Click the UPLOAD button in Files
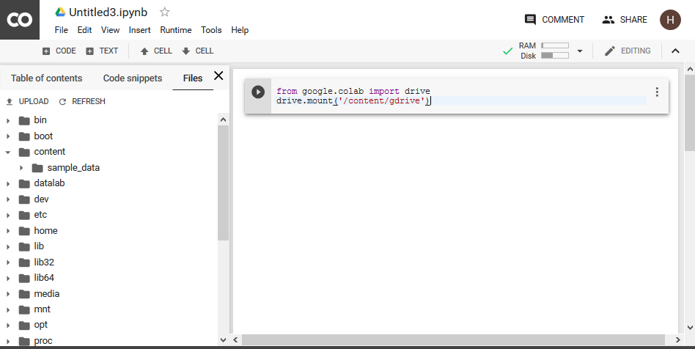The width and height of the screenshot is (695, 349). click(27, 101)
